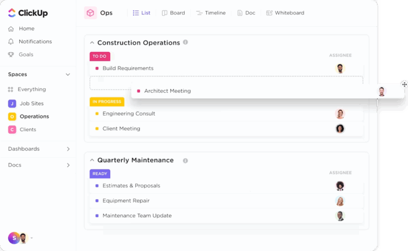
Task: Click the TO DO status label
Action: pos(100,56)
